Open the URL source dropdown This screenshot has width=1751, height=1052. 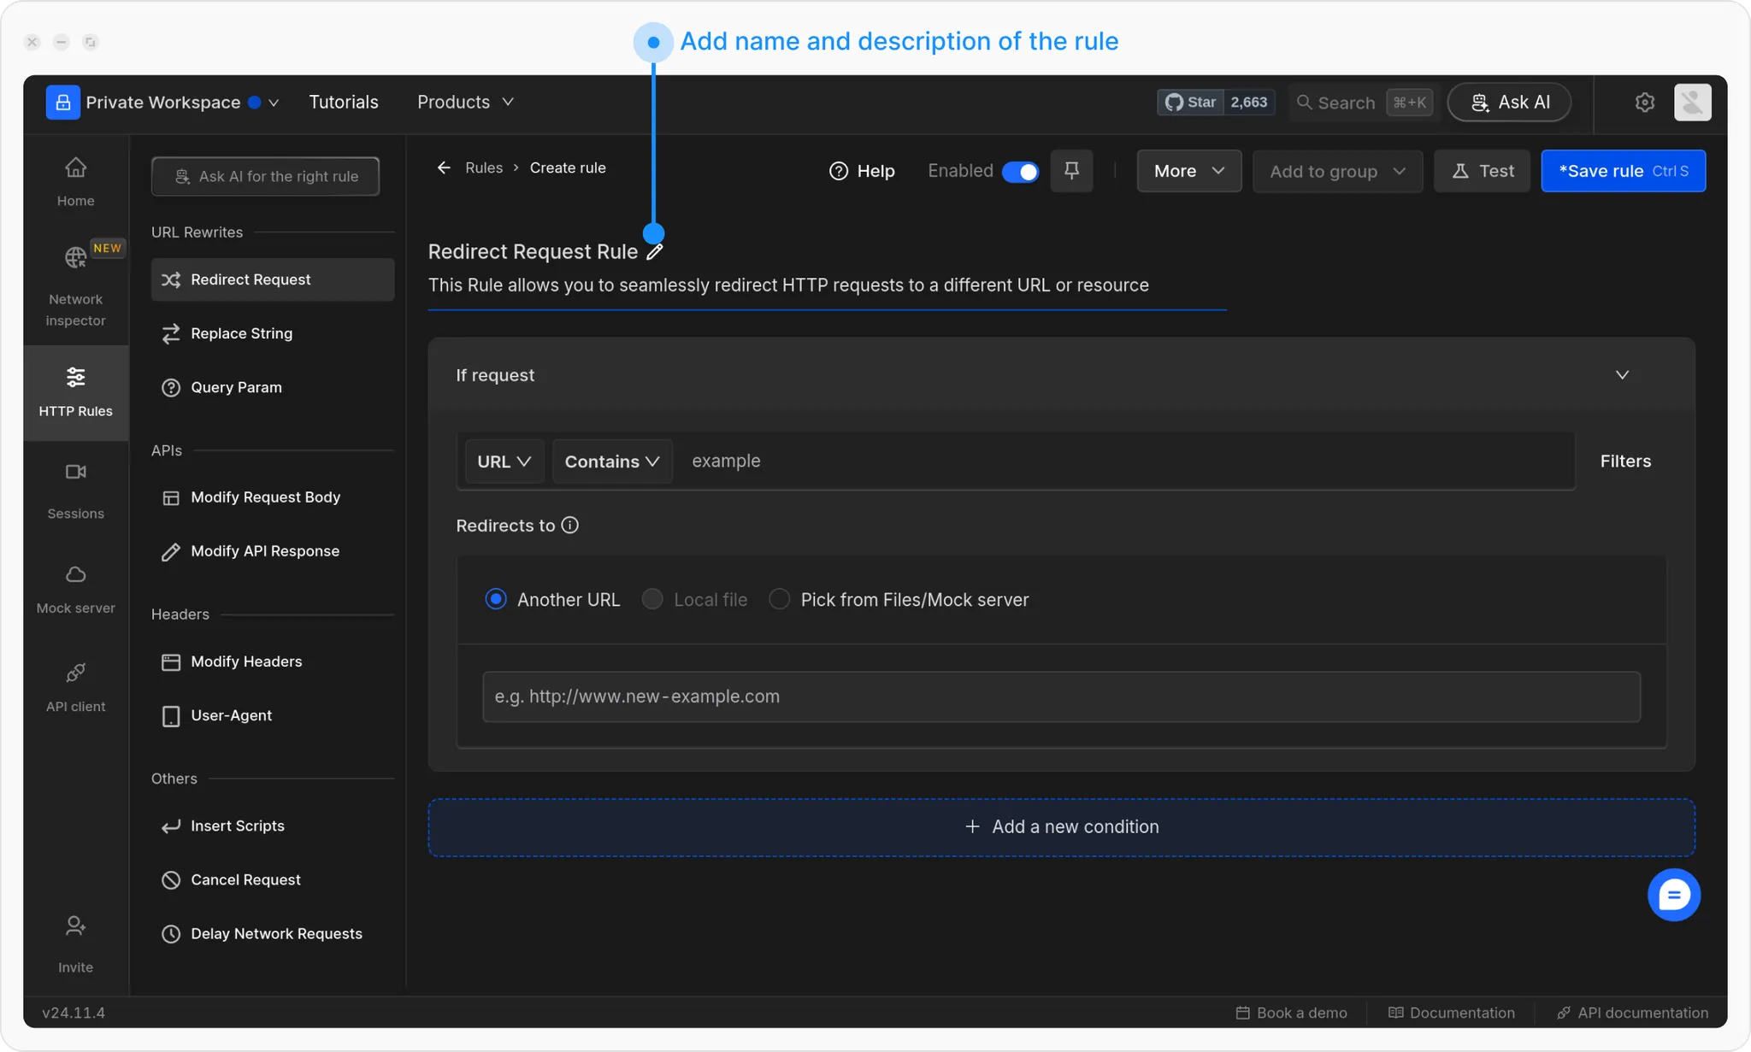pyautogui.click(x=504, y=461)
